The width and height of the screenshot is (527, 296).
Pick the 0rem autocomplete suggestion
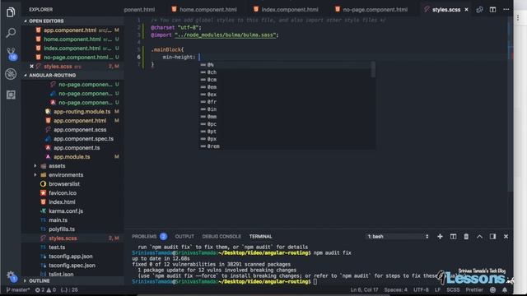point(287,146)
